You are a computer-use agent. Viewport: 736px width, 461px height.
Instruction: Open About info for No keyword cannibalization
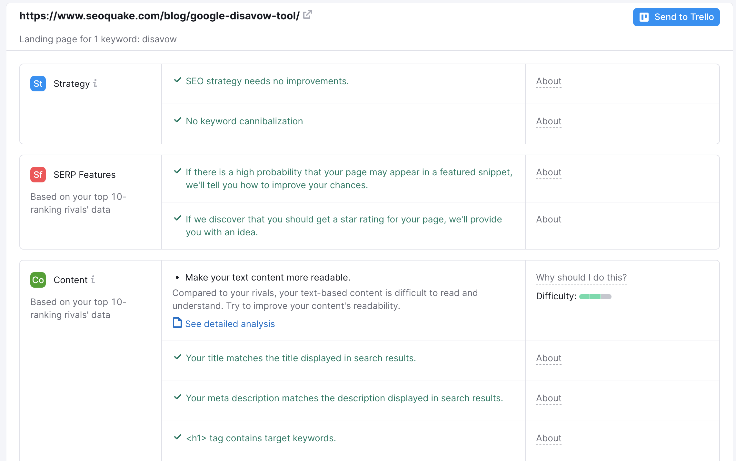click(548, 121)
